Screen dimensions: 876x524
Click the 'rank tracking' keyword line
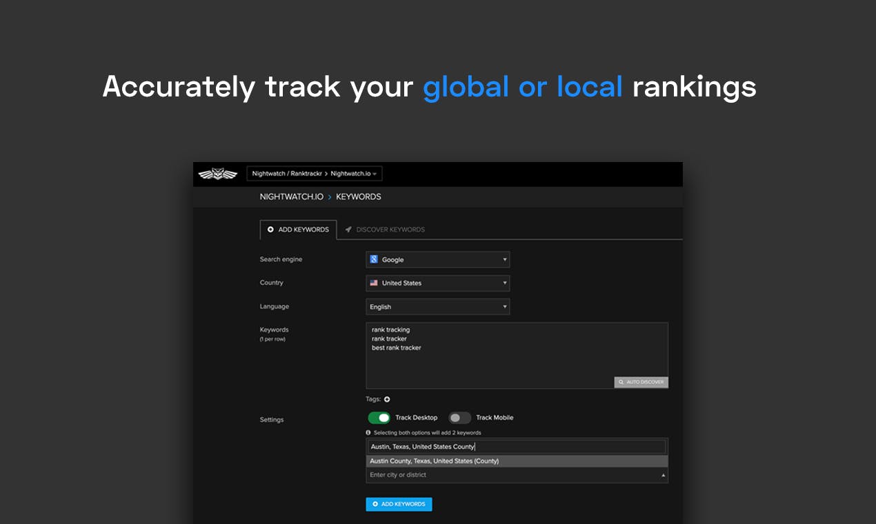tap(390, 330)
